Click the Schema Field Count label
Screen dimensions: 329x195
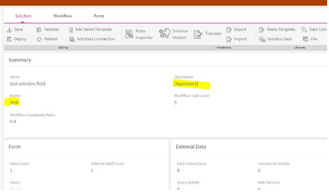108,164
